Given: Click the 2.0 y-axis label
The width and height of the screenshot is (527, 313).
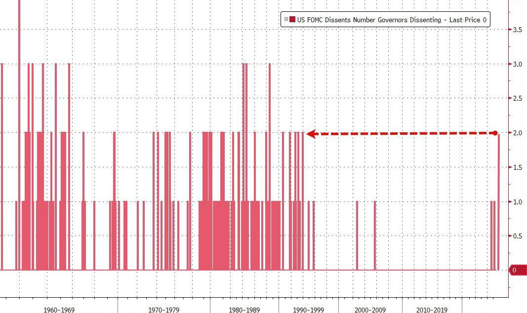Looking at the screenshot, I should tap(517, 133).
